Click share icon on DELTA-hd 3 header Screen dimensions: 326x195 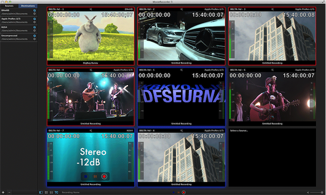point(272,9)
